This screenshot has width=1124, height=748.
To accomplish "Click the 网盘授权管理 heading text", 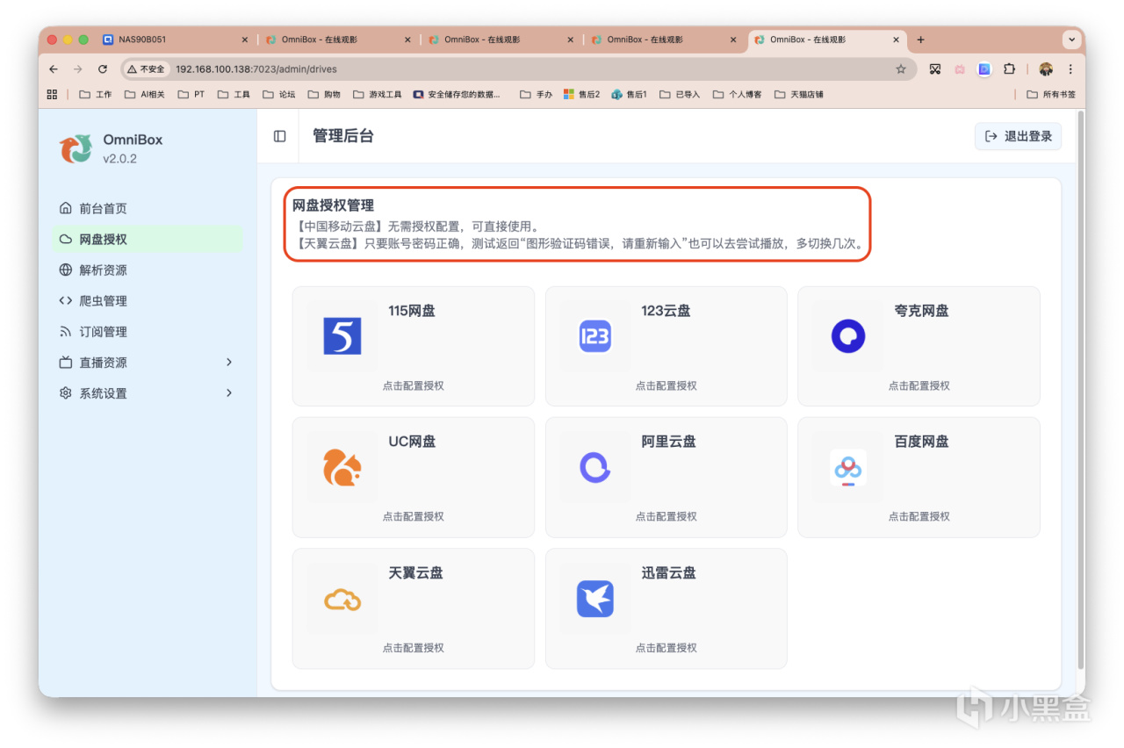I will pos(333,205).
